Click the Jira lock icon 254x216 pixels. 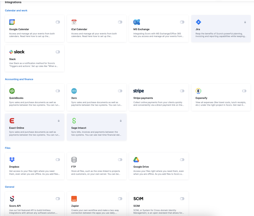[x=245, y=22]
